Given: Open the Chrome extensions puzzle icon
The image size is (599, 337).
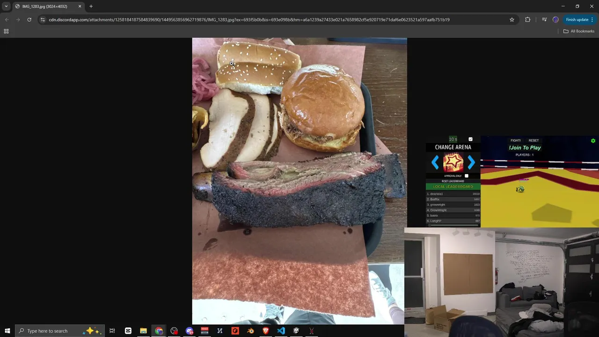Looking at the screenshot, I should [528, 20].
